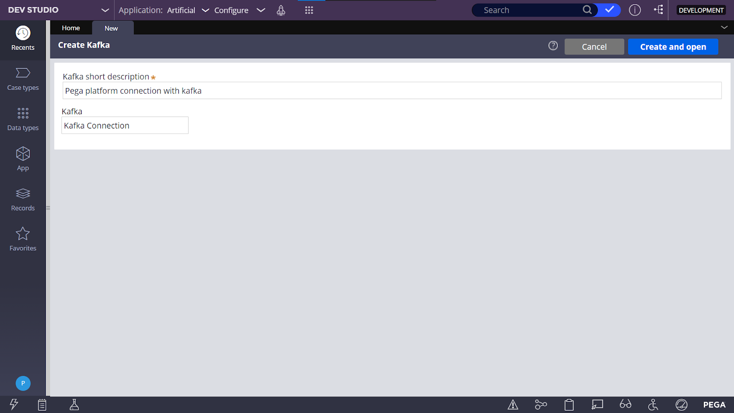Open the Records explorer
Viewport: 734px width, 413px height.
pyautogui.click(x=23, y=199)
